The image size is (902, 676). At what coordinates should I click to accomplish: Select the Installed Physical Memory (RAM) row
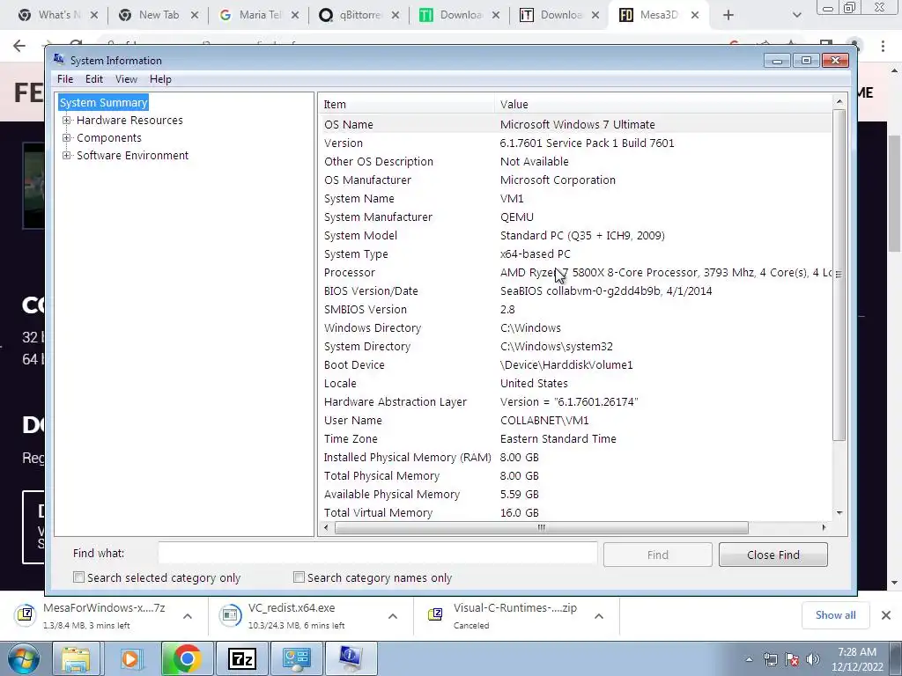pos(575,458)
